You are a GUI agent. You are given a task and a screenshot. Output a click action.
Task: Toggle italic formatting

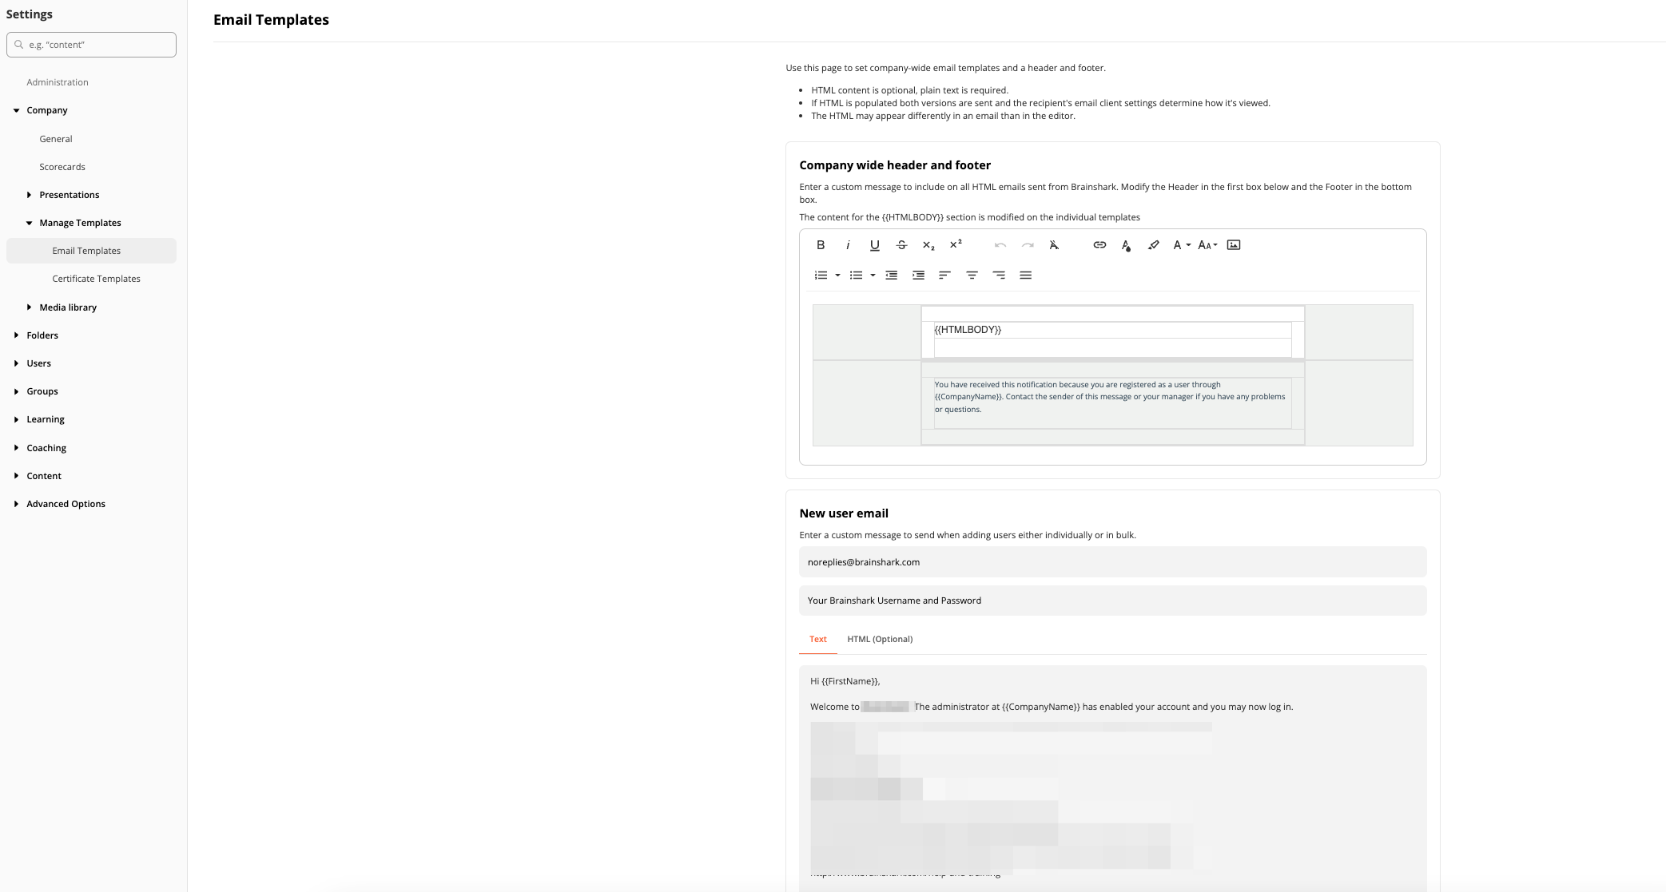848,245
